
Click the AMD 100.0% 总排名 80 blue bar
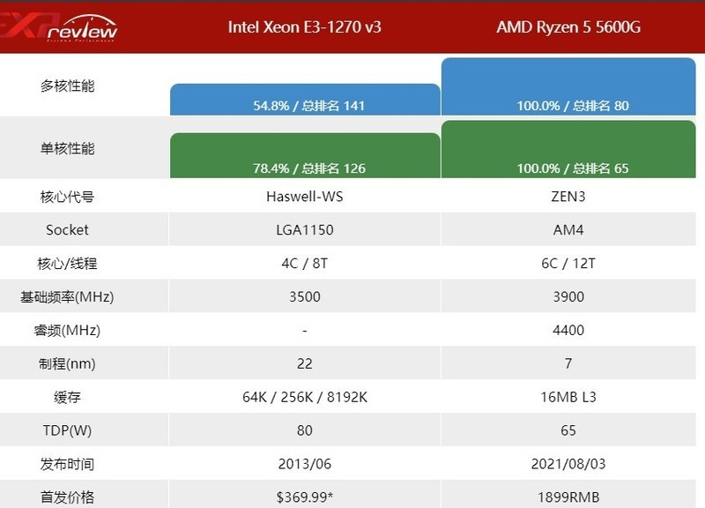click(568, 86)
